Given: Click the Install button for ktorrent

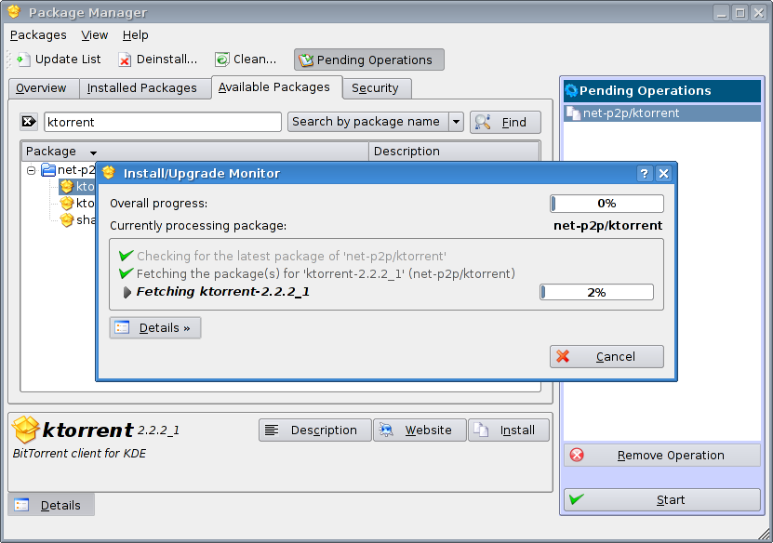Looking at the screenshot, I should click(508, 430).
